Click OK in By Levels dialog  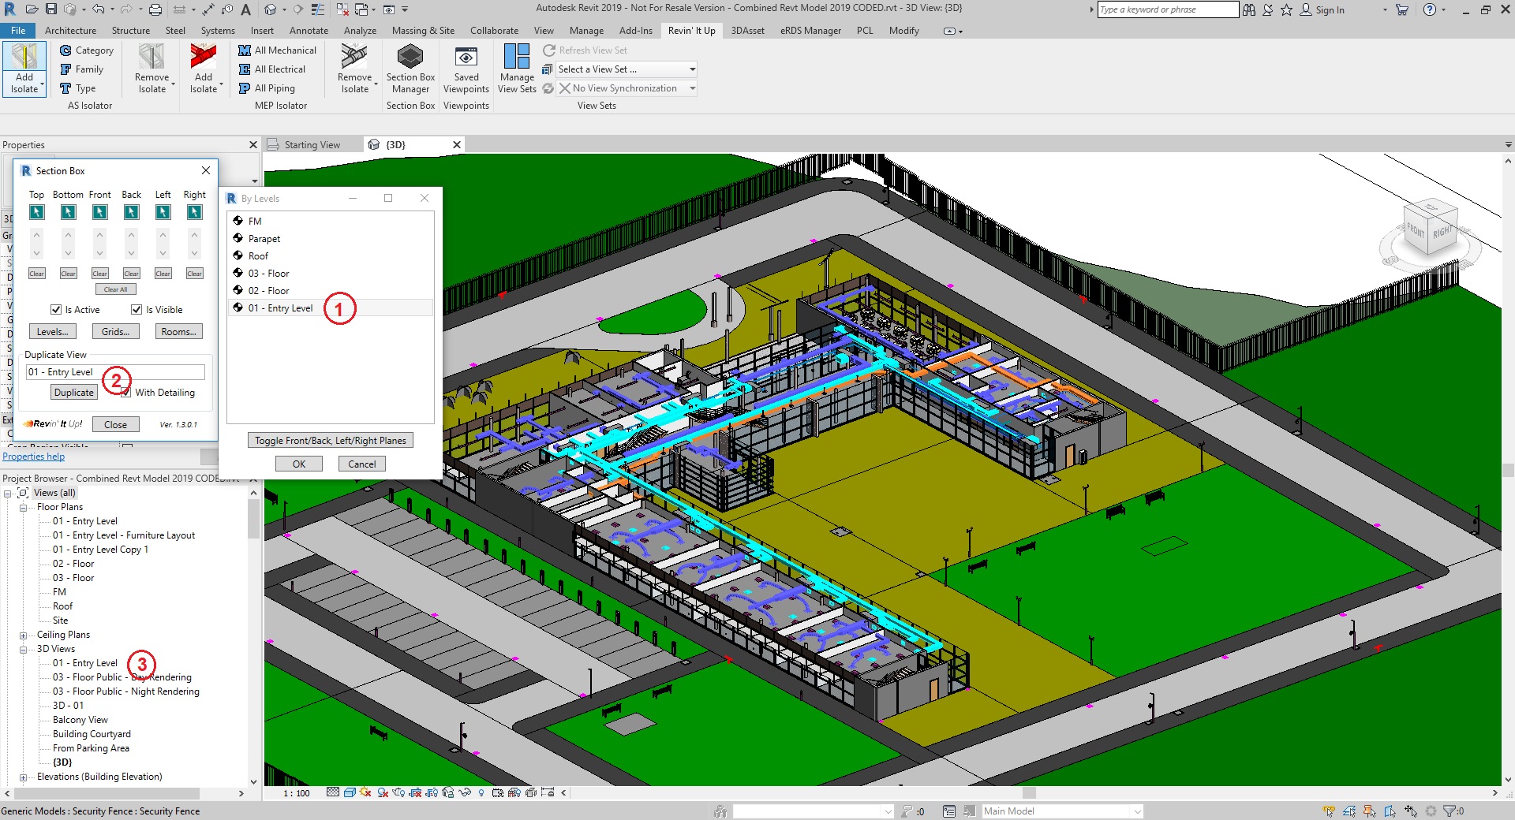click(x=299, y=464)
